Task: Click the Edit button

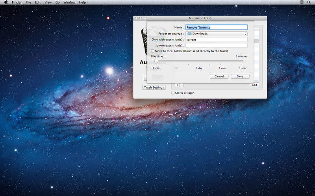Action: (x=254, y=85)
